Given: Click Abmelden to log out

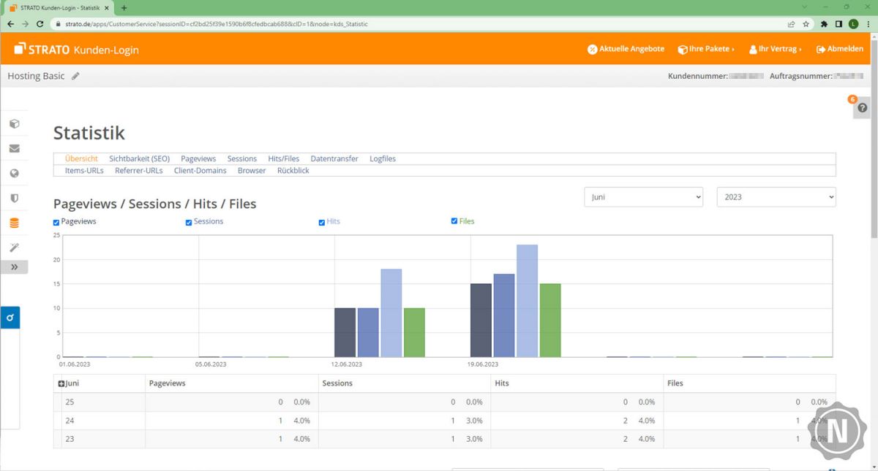Looking at the screenshot, I should tap(840, 49).
